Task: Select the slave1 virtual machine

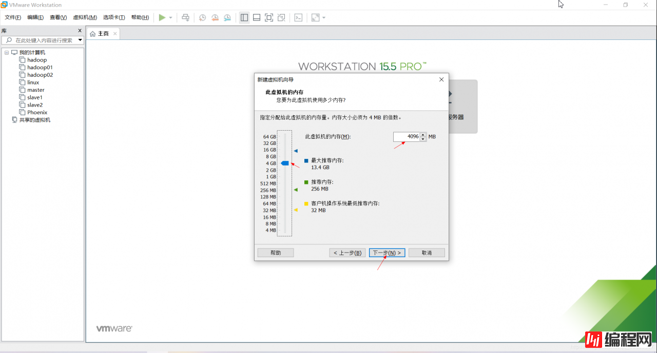Action: pos(35,97)
